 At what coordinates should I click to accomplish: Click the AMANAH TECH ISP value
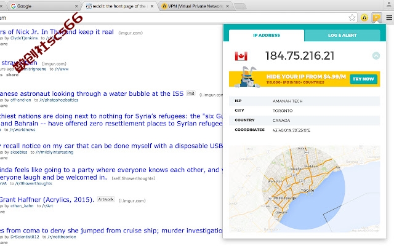point(287,101)
